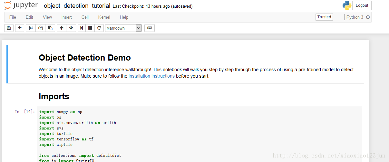Open the Cell menu
Viewport: 389px width, 162px height.
click(x=85, y=17)
